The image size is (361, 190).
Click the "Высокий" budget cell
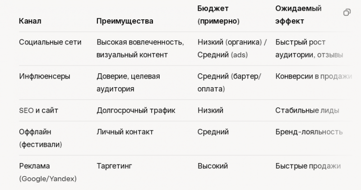pos(213,166)
